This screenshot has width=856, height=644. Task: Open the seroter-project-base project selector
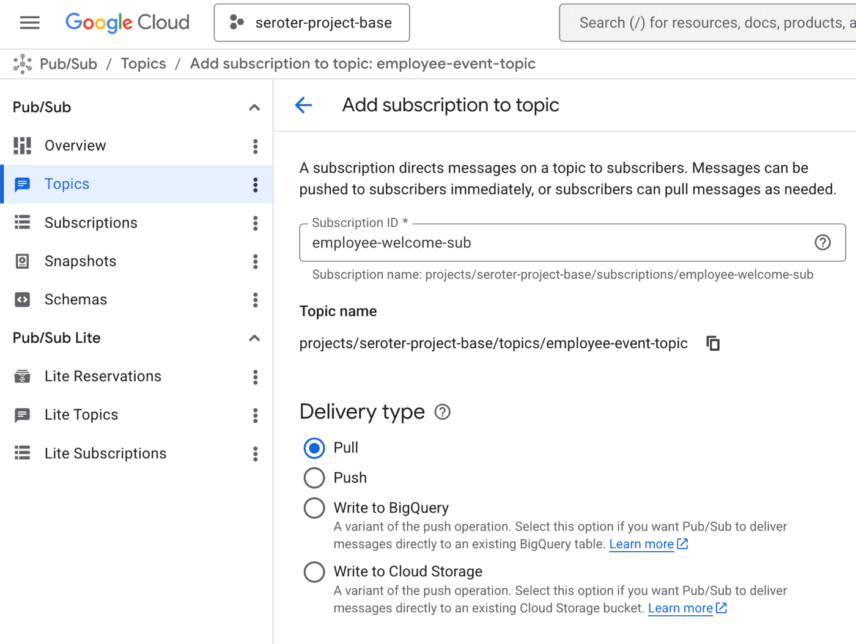coord(312,23)
